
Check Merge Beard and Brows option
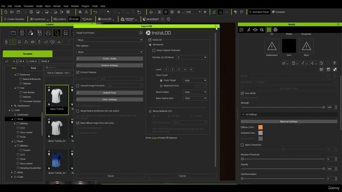(x=77, y=111)
